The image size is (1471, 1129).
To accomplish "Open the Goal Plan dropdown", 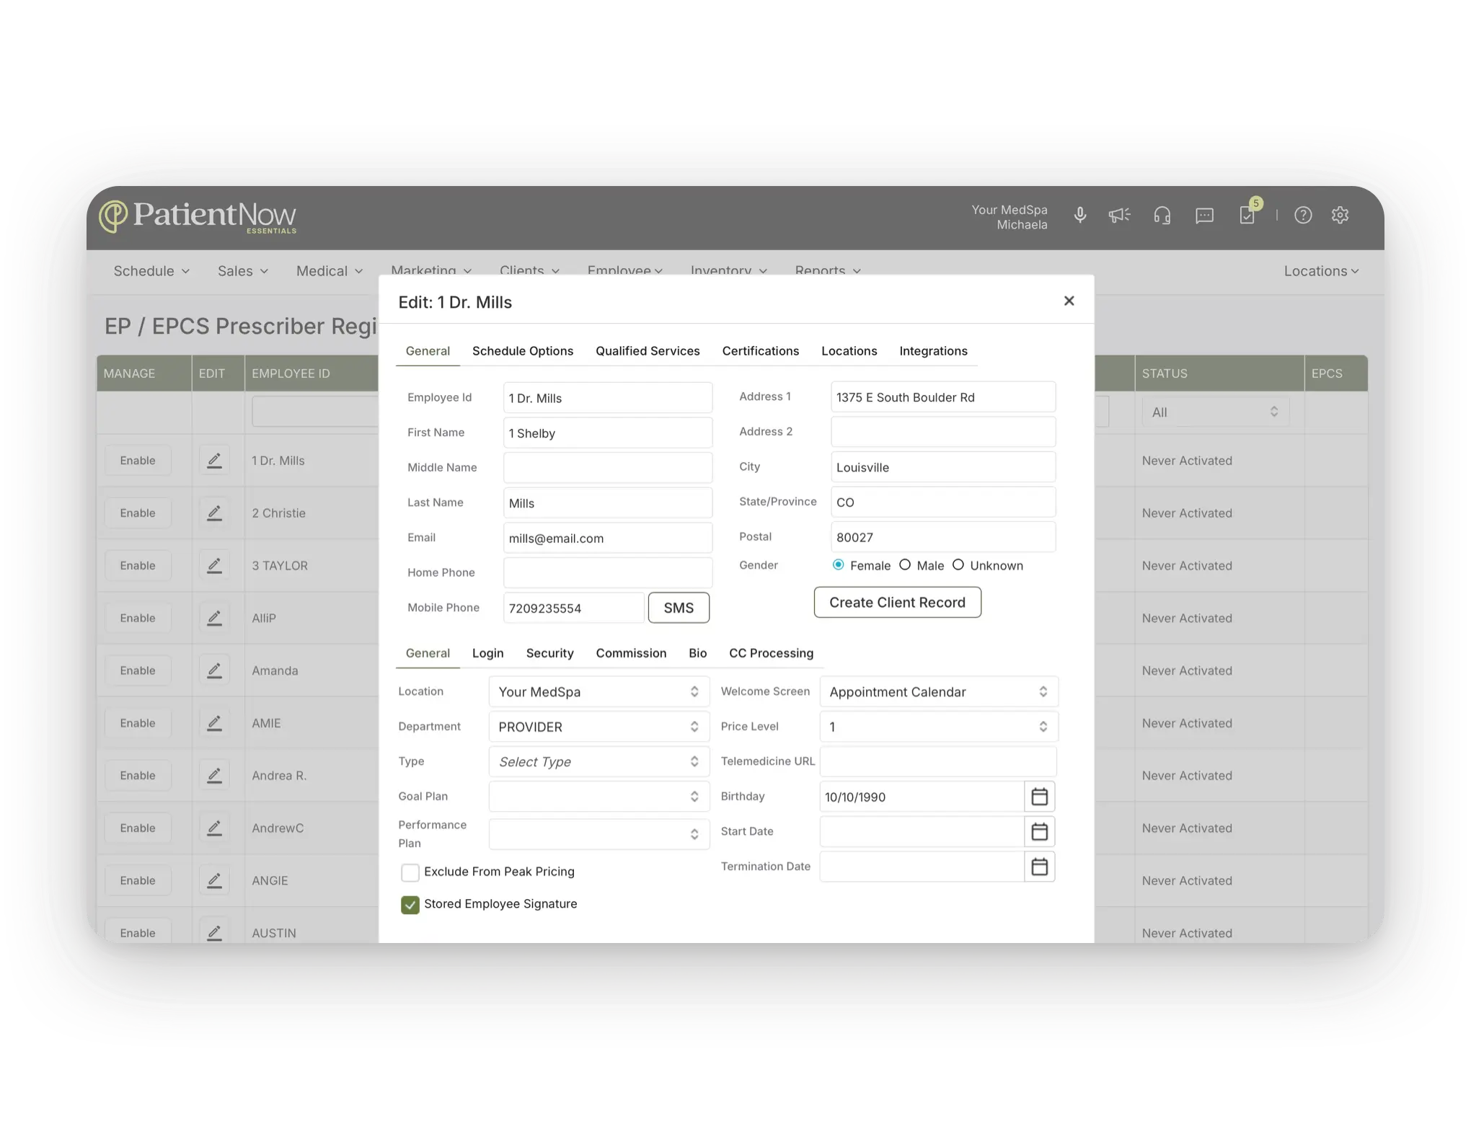I will (598, 797).
